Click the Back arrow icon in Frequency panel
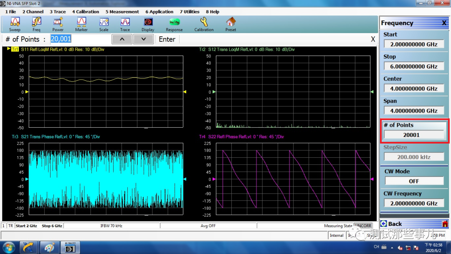Screen dimensions: 451x254 384,224
